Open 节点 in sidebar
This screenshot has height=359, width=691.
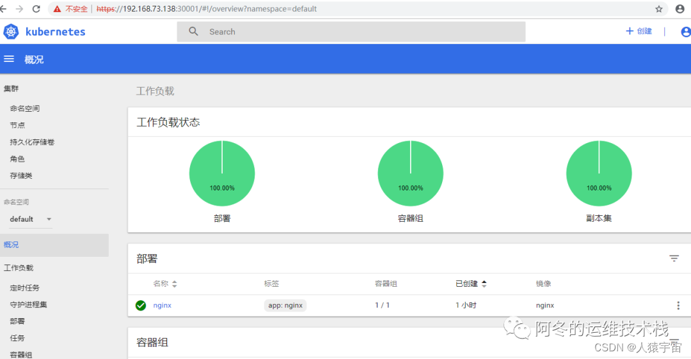pyautogui.click(x=18, y=125)
